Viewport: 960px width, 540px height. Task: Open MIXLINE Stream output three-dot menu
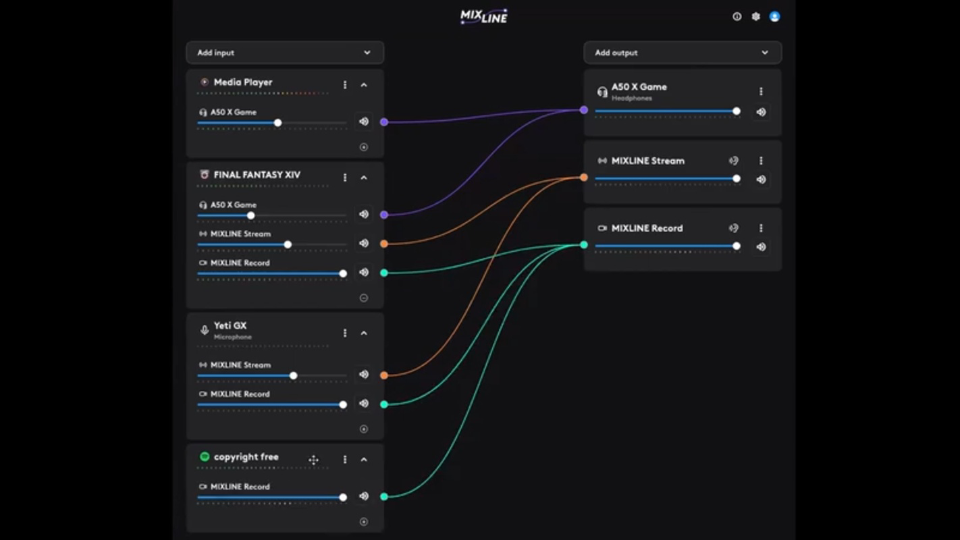click(761, 161)
